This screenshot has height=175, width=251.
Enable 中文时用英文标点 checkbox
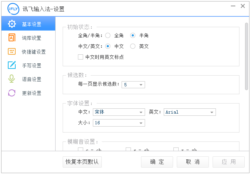click(80, 57)
